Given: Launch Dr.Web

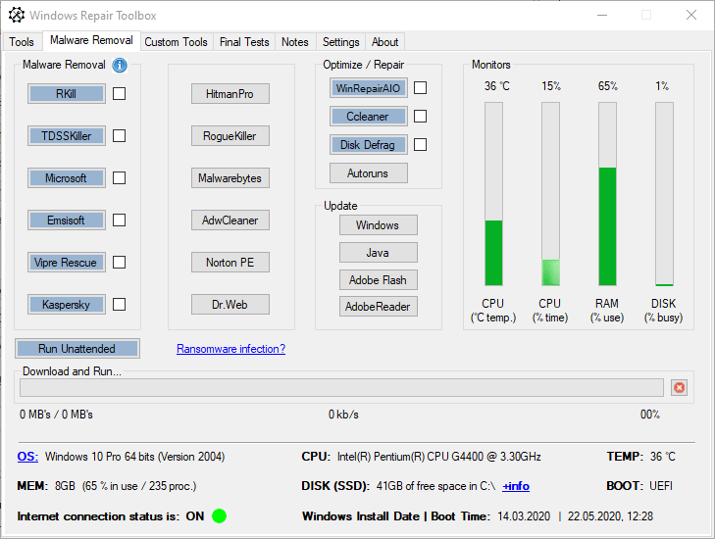Looking at the screenshot, I should click(x=230, y=305).
